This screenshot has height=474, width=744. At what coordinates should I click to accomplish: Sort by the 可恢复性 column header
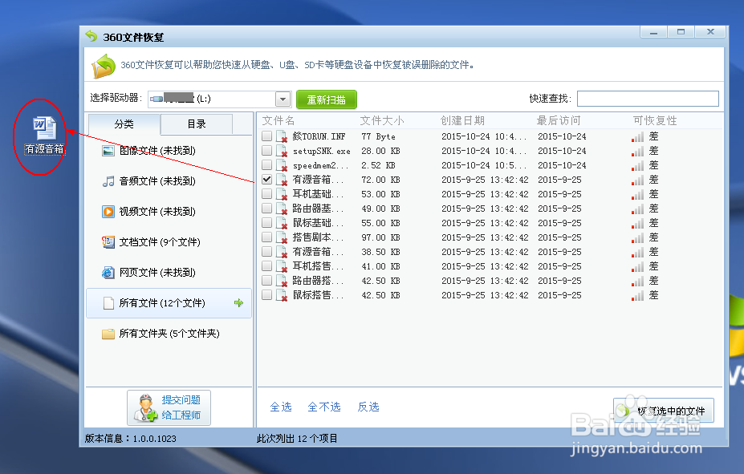(x=655, y=120)
